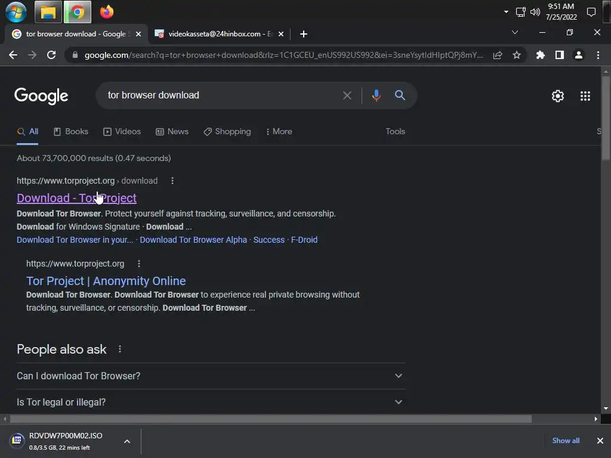Open options for the torproject.org download result
Image resolution: width=611 pixels, height=458 pixels.
[x=172, y=181]
